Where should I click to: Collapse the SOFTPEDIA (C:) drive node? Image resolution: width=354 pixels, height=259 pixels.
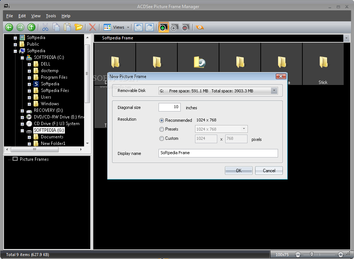22,58
